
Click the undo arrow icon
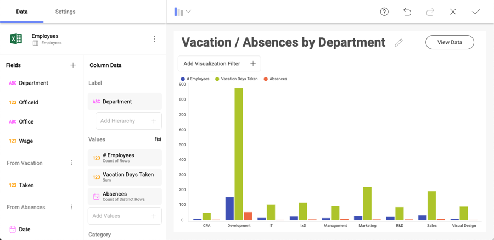(407, 12)
